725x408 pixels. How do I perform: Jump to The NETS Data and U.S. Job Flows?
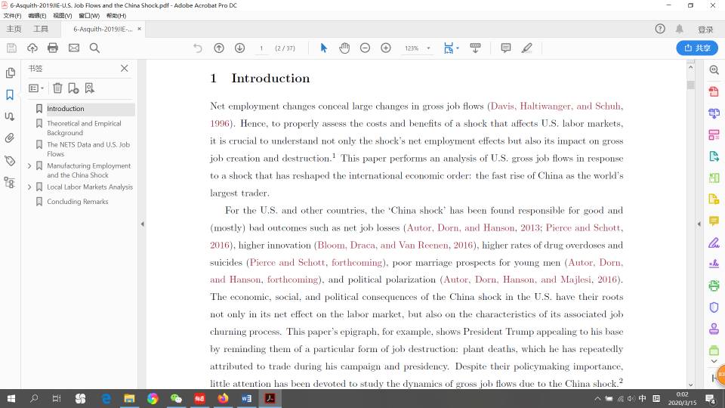pos(88,149)
